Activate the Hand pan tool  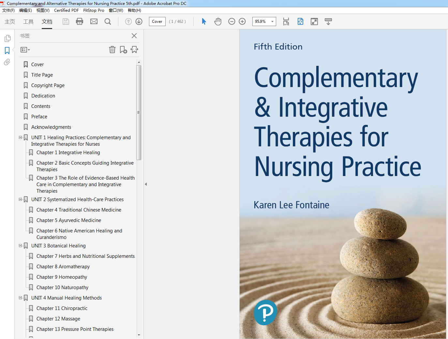pyautogui.click(x=218, y=22)
